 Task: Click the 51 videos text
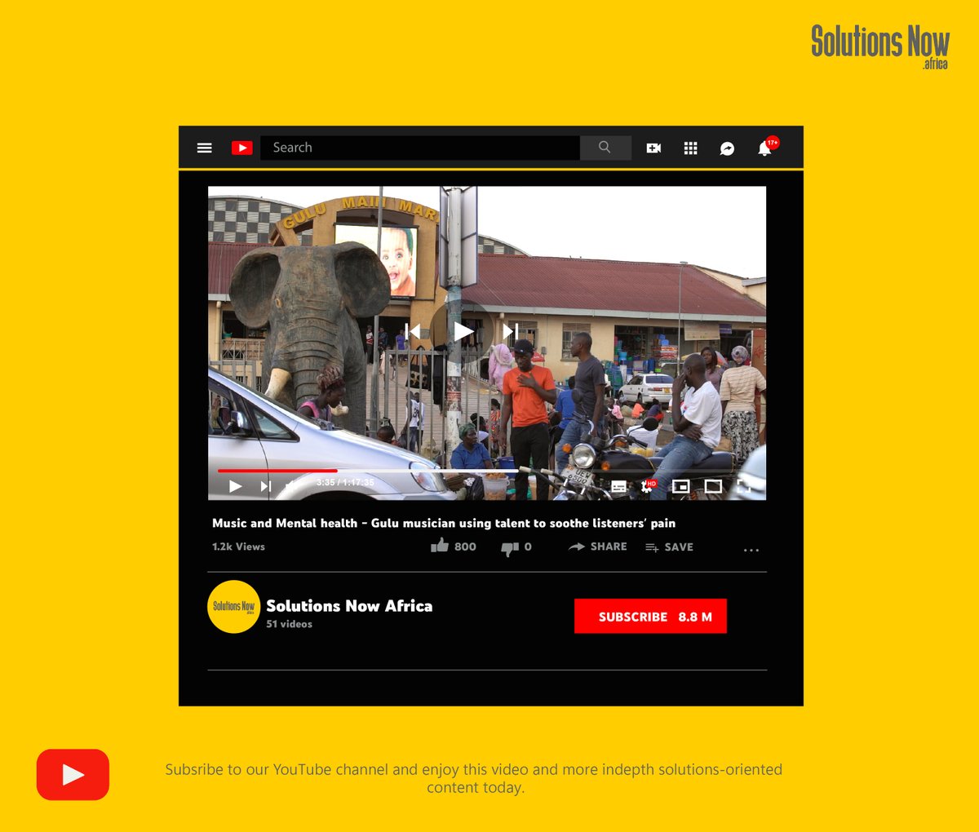[x=289, y=624]
